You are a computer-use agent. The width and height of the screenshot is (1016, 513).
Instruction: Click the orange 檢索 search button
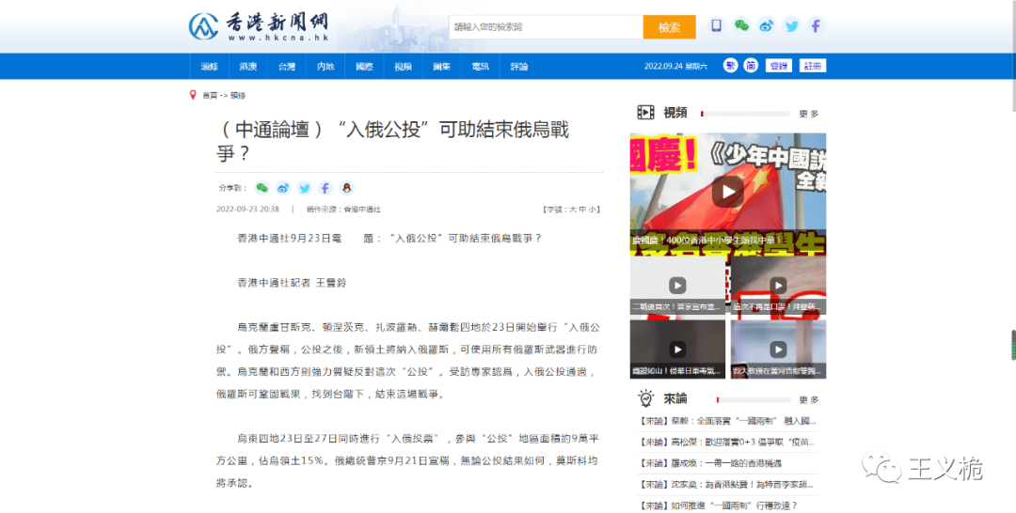click(x=669, y=27)
